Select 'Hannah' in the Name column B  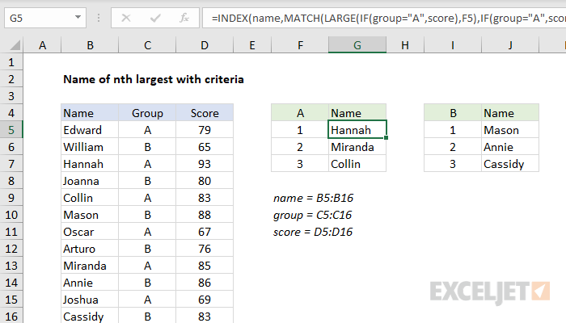click(x=90, y=164)
